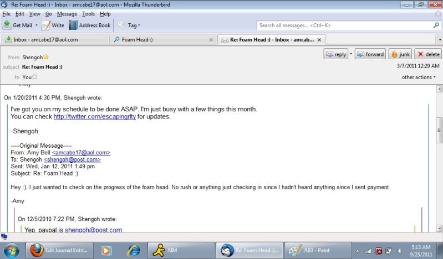Open the View menu
Viewport: 443px width, 259px height.
[x=35, y=14]
